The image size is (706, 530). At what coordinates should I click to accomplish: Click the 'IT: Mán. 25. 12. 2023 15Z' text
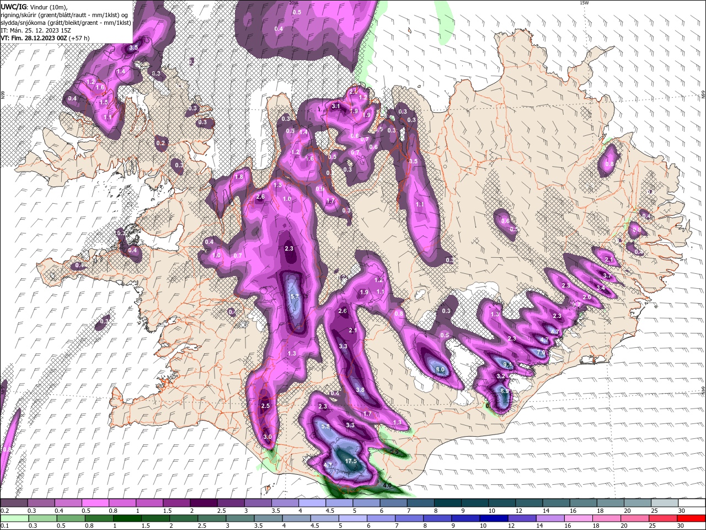coord(36,30)
